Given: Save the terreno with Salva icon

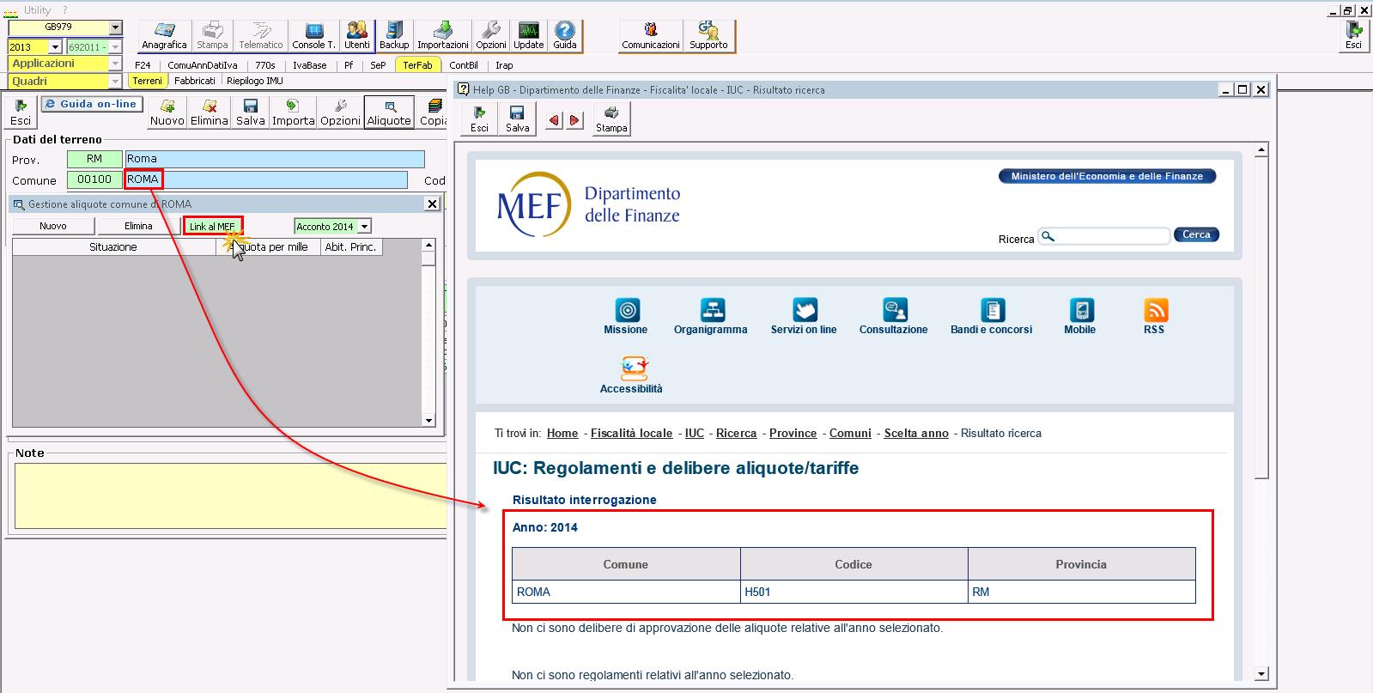Looking at the screenshot, I should coord(250,112).
